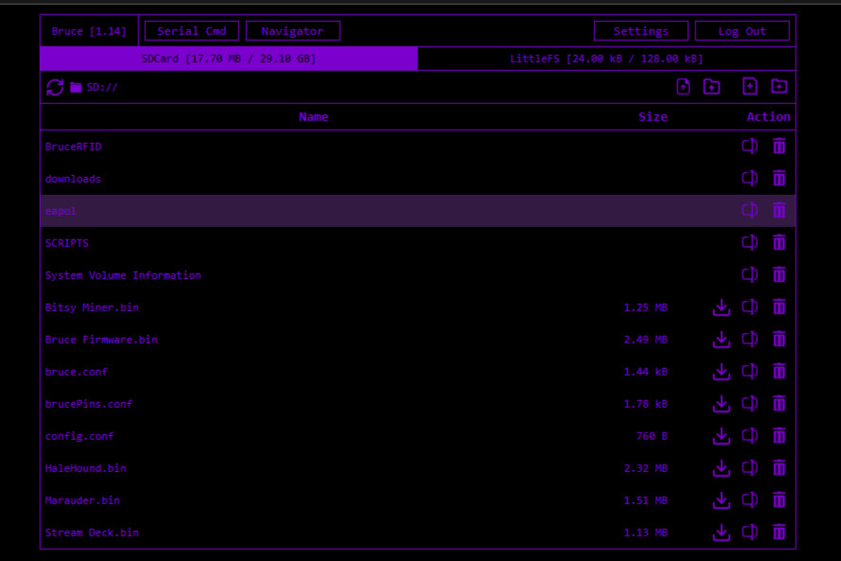Rename the SCRIPTS folder
Viewport: 841px width, 561px height.
tap(750, 242)
